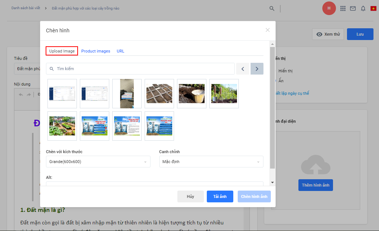Open the user avatar H
Screen dimensions: 379x231
click(329, 8)
